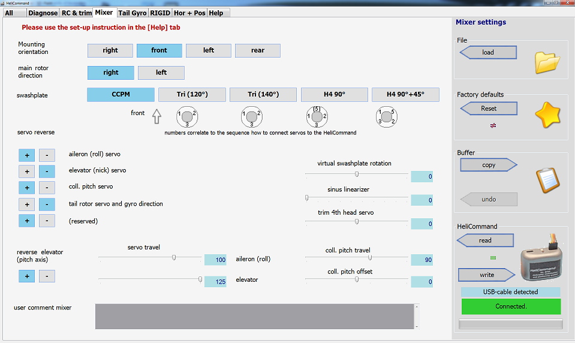Switch to the RIGID tab
This screenshot has width=575, height=343.
[160, 13]
